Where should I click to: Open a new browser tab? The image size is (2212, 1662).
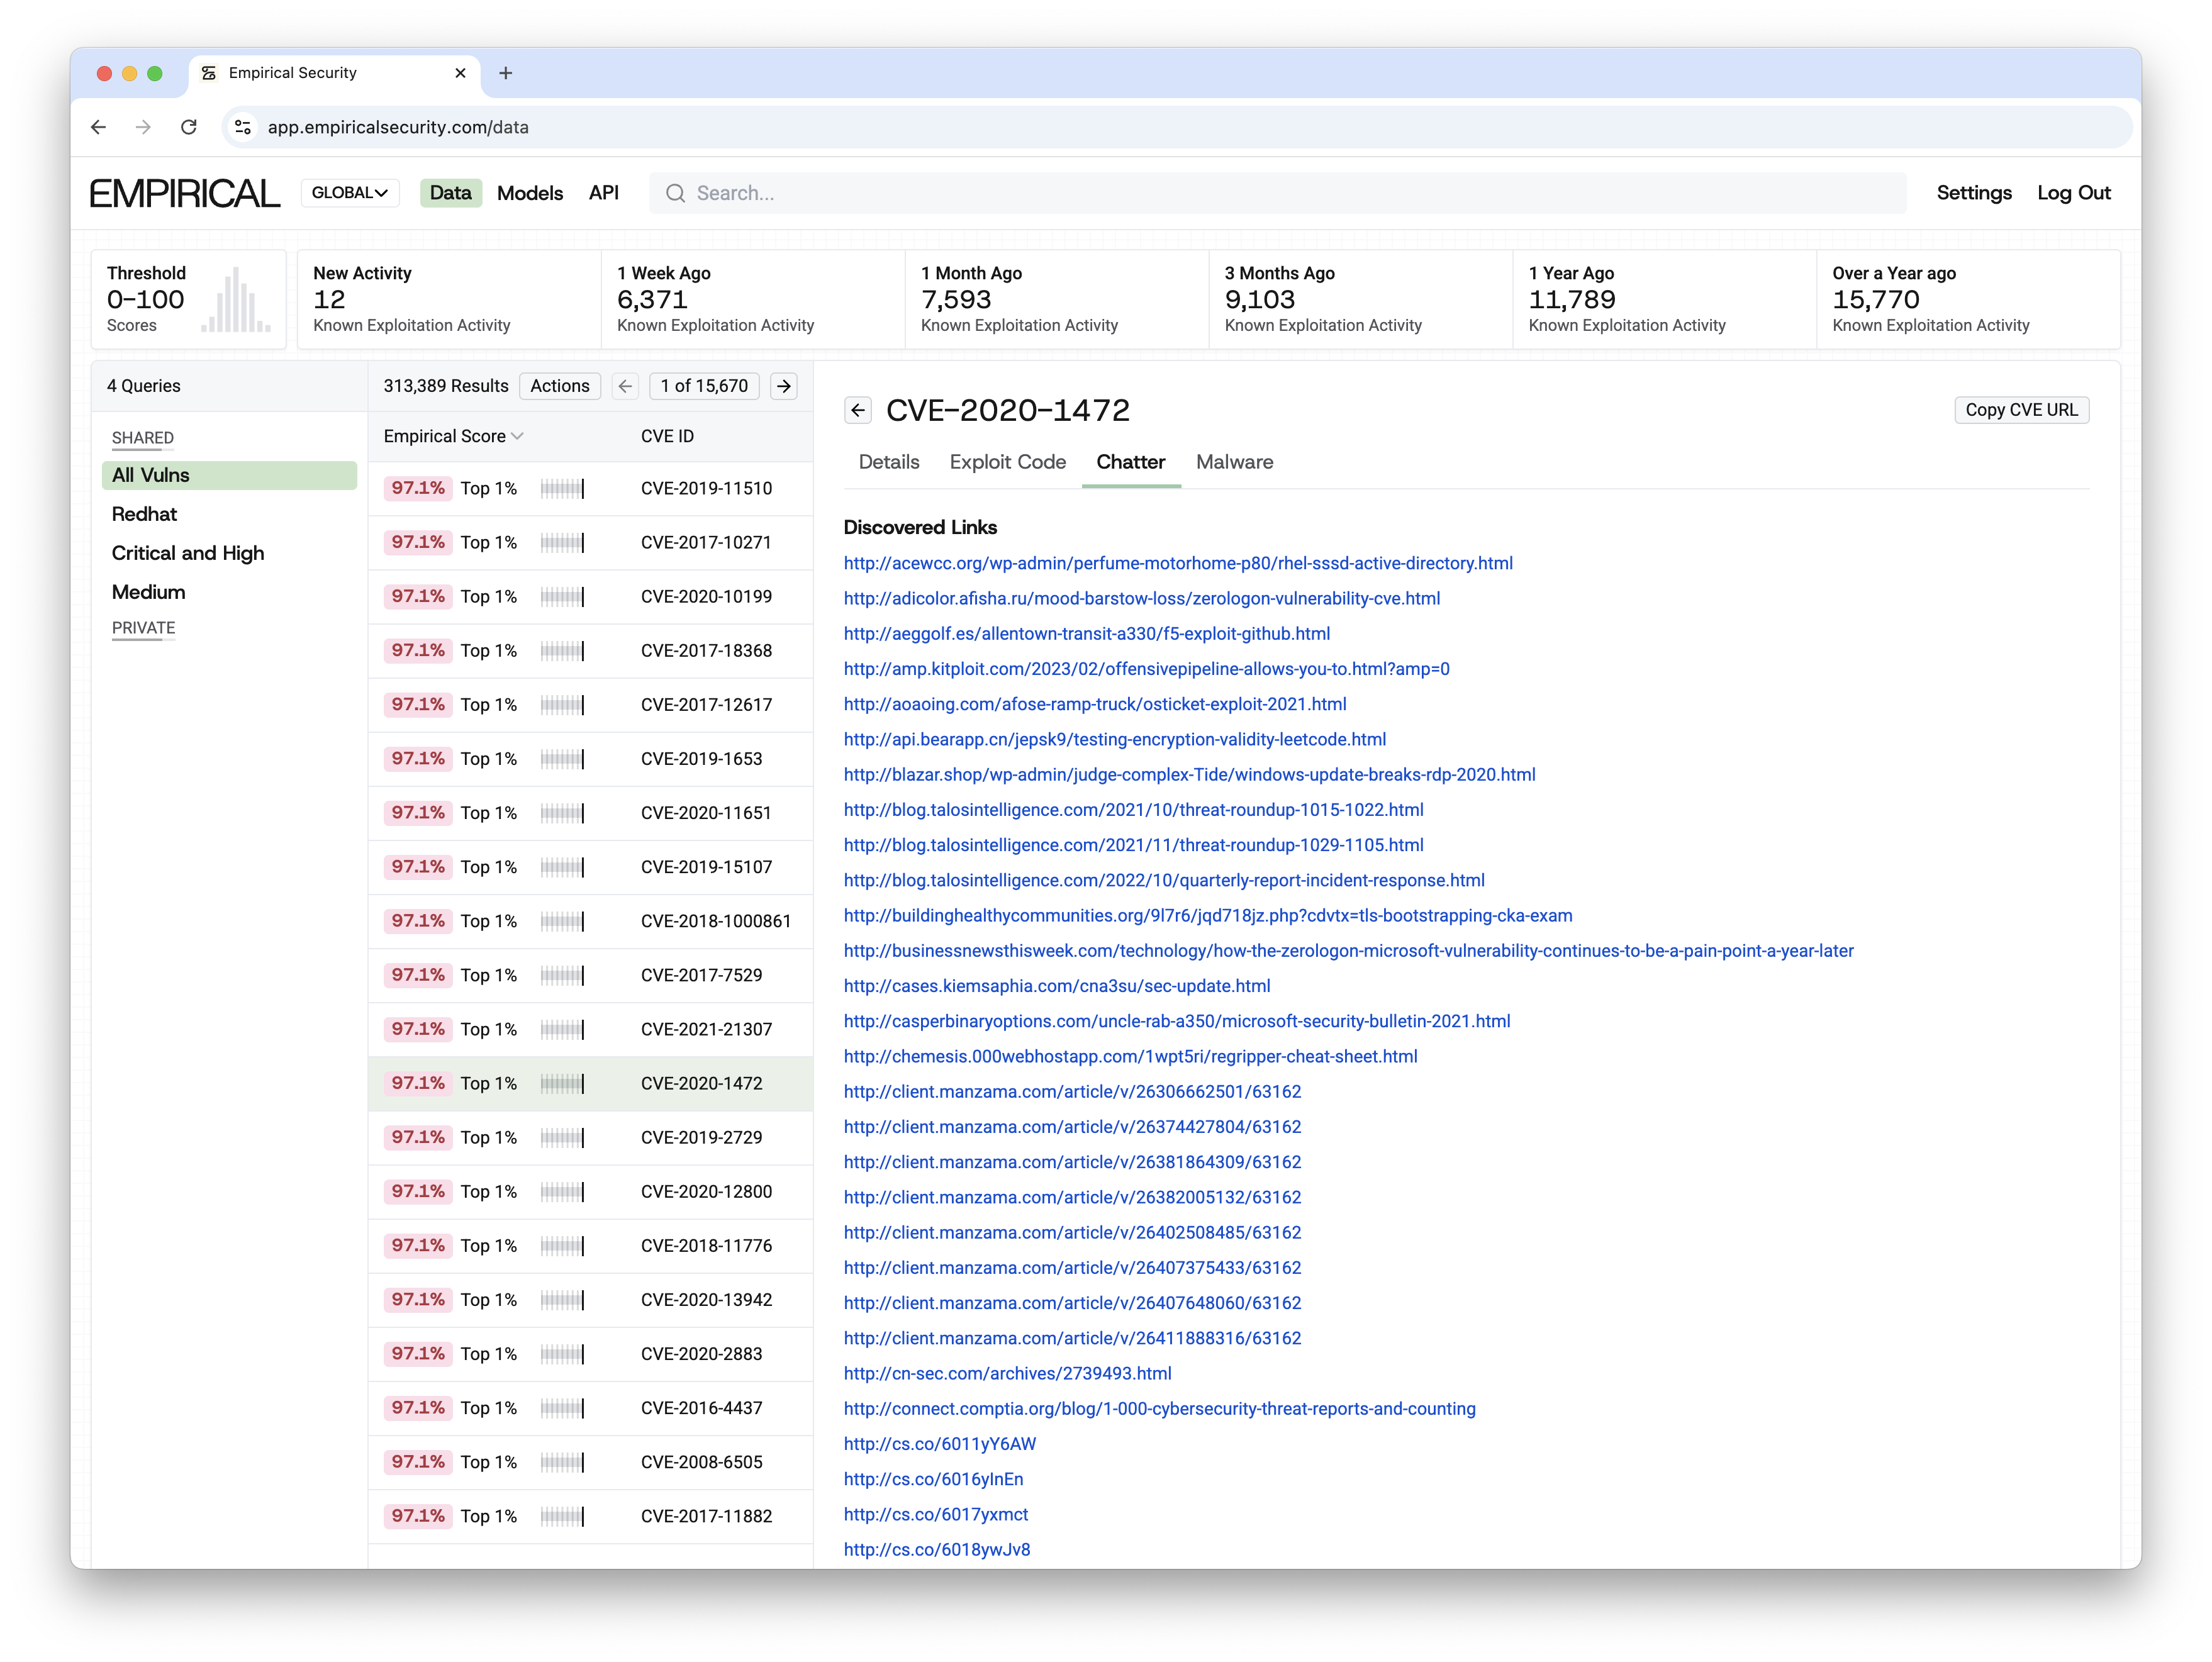pyautogui.click(x=506, y=73)
